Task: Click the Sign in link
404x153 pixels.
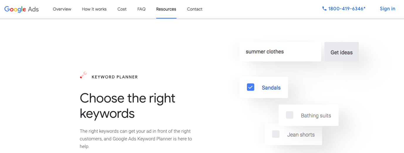Action: [388, 9]
